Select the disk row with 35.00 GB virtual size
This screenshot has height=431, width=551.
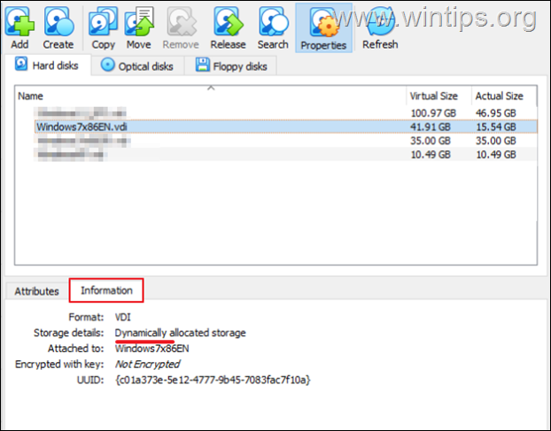[x=286, y=141]
